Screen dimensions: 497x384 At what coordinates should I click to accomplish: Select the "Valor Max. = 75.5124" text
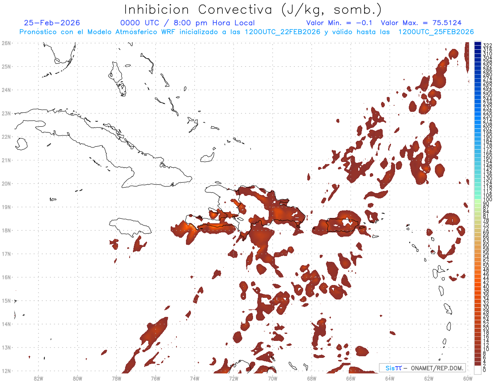coord(421,23)
